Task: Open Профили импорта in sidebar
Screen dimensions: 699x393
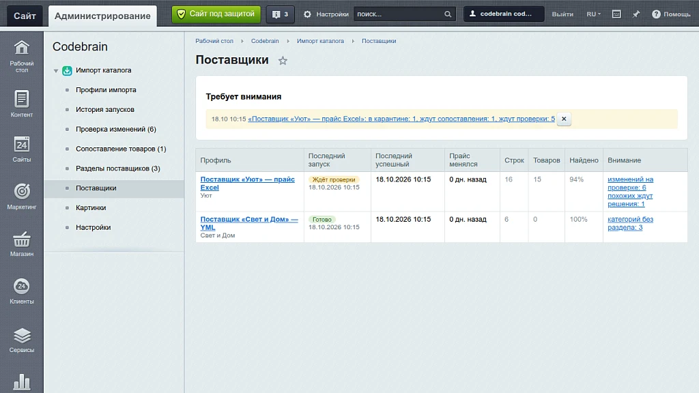Action: point(106,90)
